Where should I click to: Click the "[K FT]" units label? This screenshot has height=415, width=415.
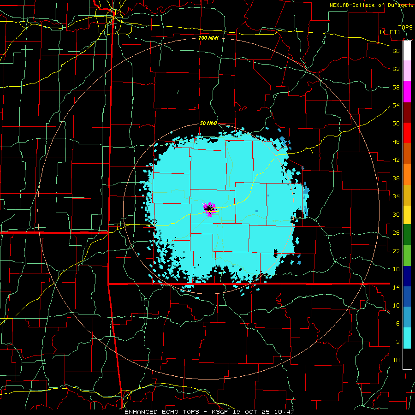pos(390,32)
